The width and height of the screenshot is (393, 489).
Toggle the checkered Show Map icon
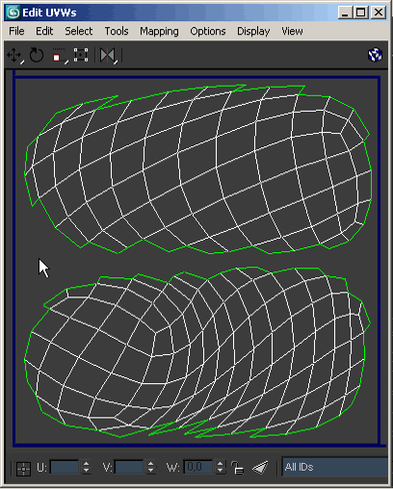coord(375,55)
